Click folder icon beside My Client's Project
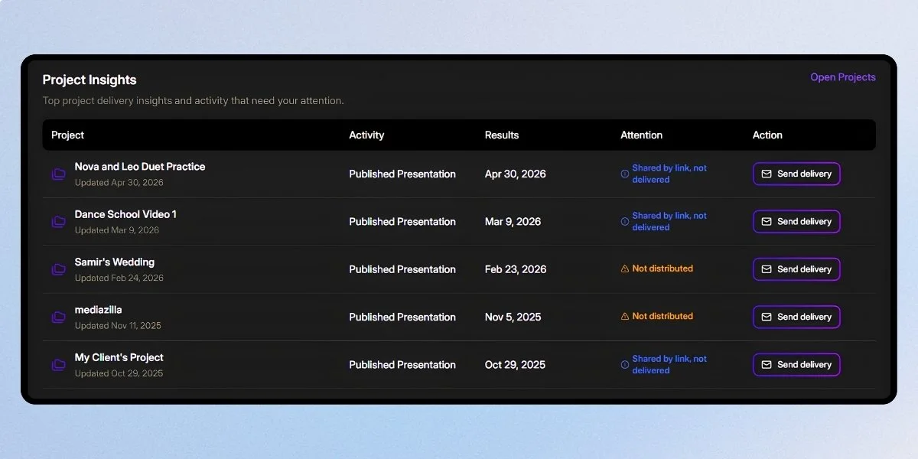Screen dimensions: 918x459 click(58, 365)
